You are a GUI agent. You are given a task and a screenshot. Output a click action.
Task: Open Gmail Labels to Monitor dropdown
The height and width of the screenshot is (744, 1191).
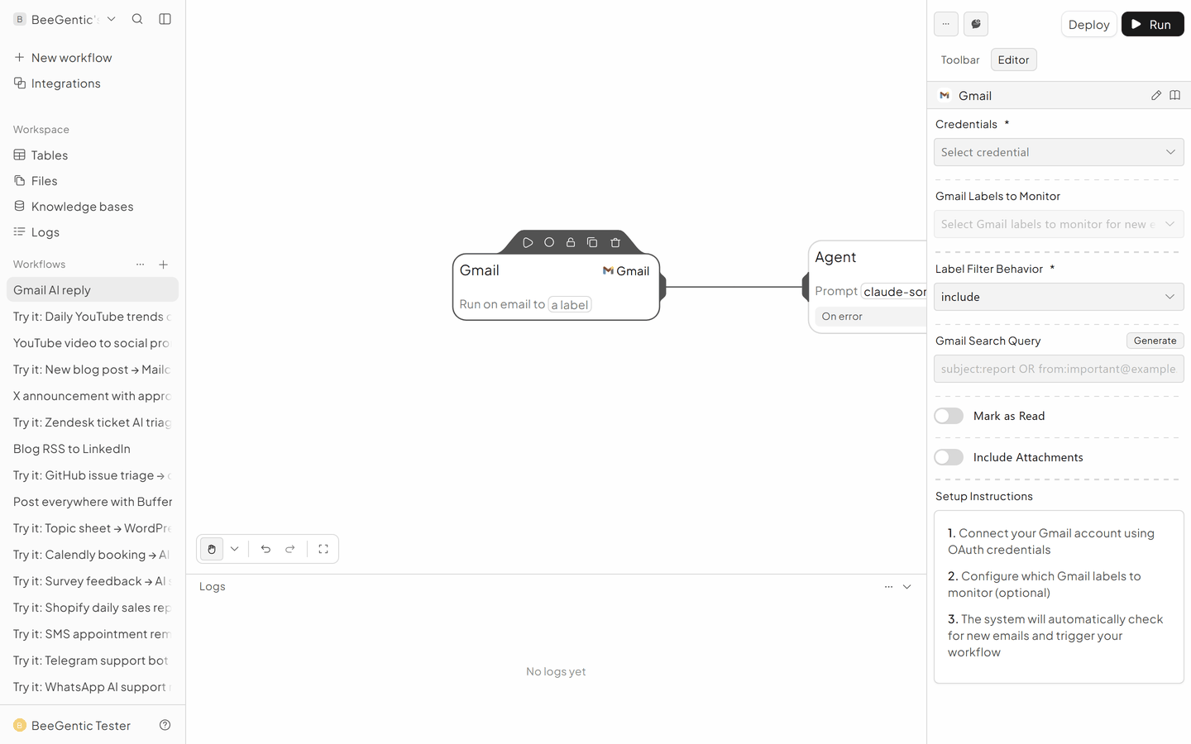pos(1059,224)
